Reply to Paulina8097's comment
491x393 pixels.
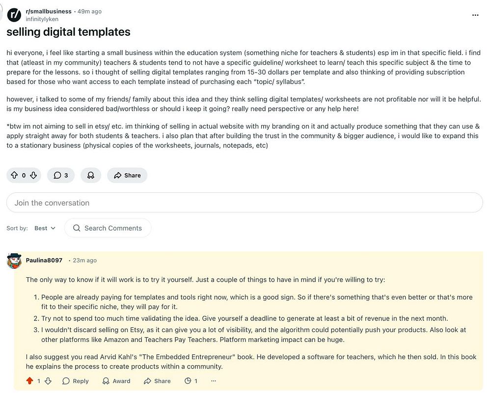click(76, 381)
